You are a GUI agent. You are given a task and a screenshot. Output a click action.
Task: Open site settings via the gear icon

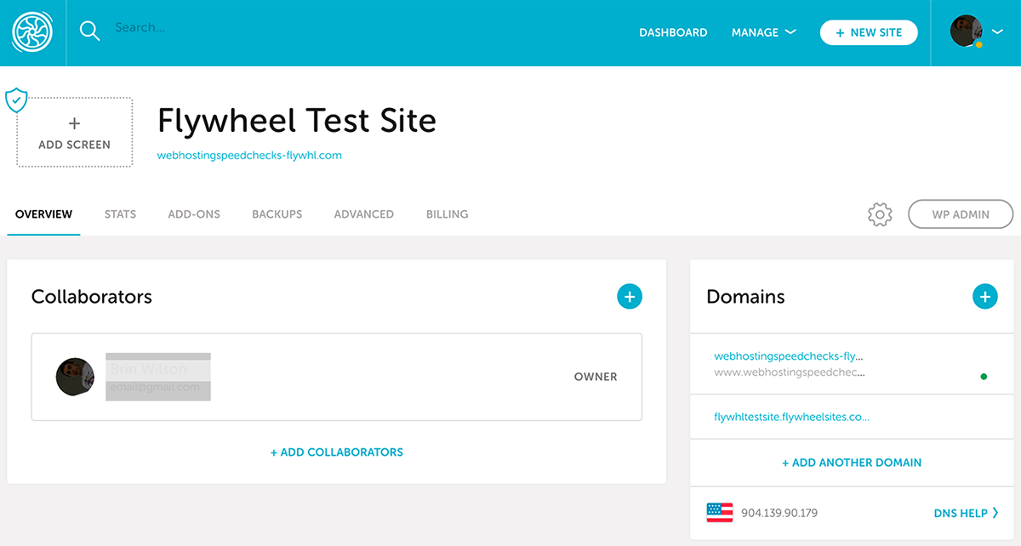[879, 213]
